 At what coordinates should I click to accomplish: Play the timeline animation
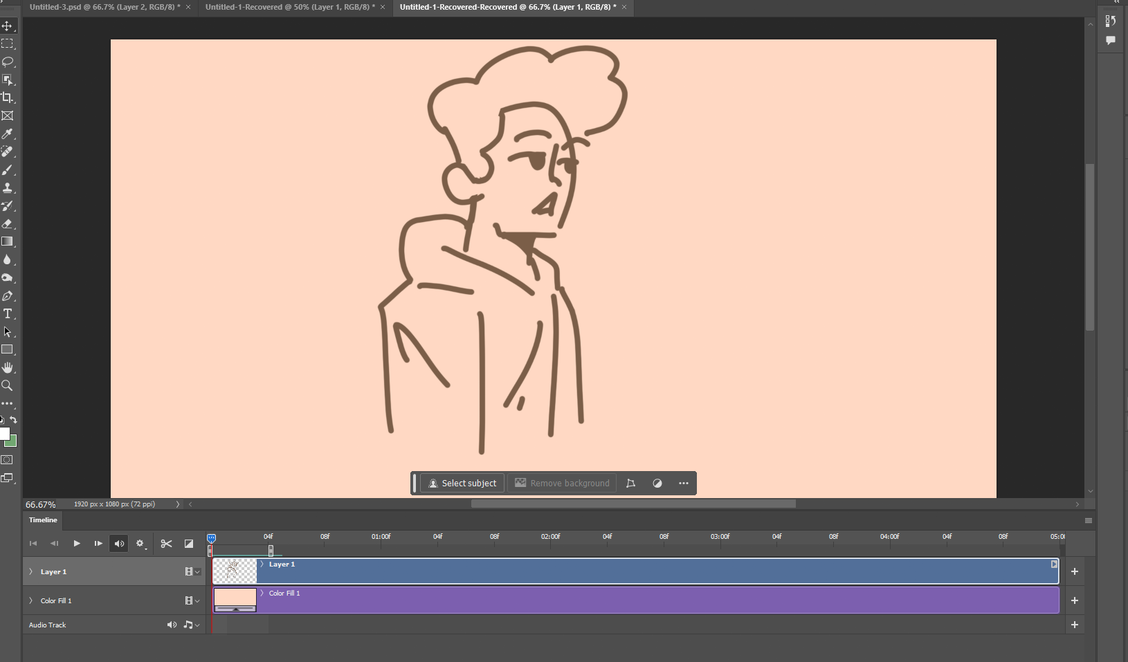(77, 544)
